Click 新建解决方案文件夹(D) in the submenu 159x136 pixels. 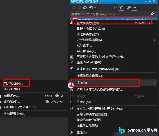click(20, 107)
